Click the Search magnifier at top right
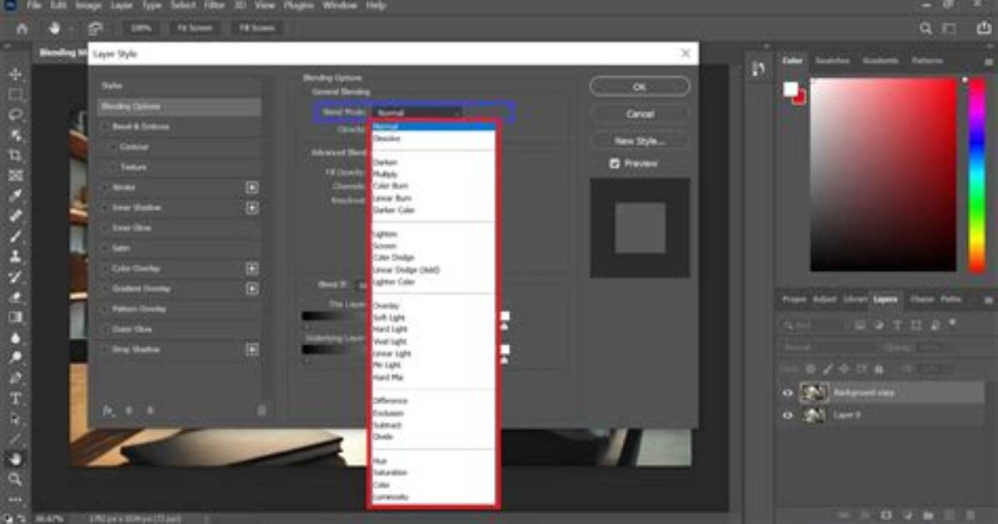Viewport: 998px width, 524px height. (x=925, y=28)
